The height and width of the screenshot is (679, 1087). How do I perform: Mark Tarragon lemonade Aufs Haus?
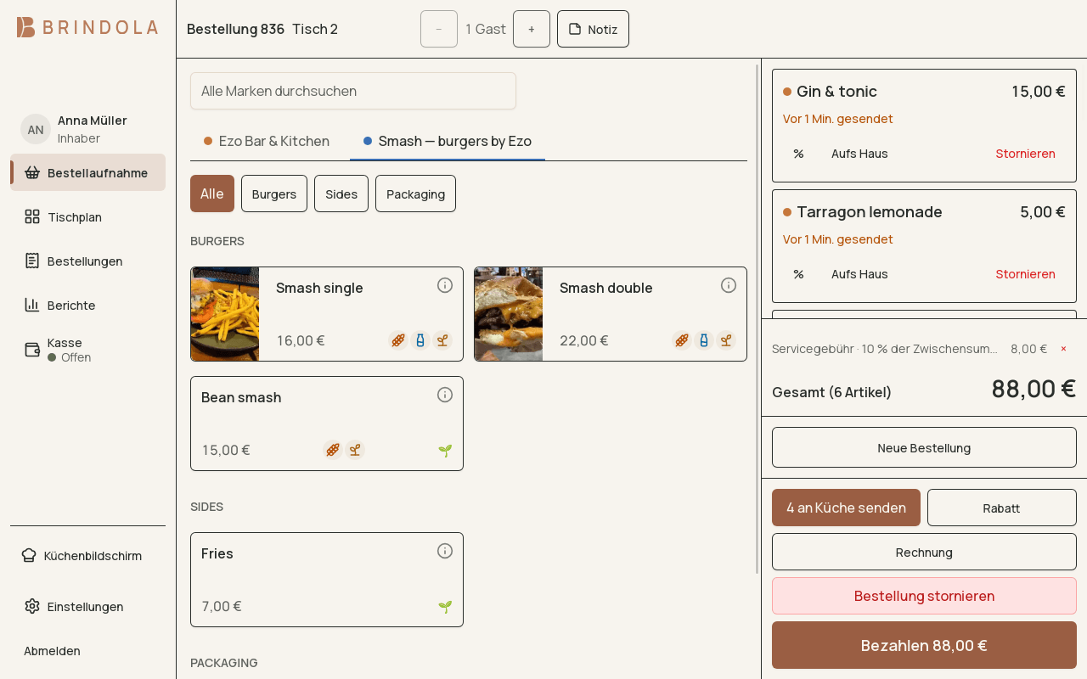tap(859, 274)
